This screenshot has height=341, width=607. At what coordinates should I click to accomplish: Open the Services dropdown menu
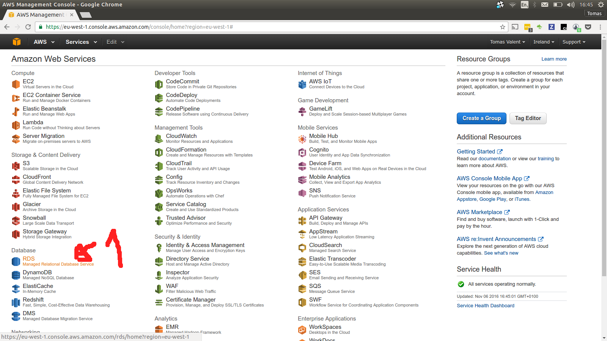point(81,42)
